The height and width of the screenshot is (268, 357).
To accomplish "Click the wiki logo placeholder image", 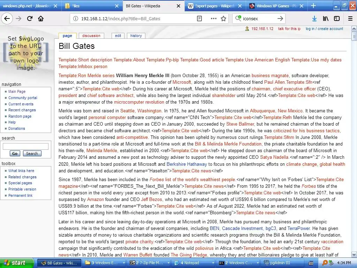I will point(26,53).
